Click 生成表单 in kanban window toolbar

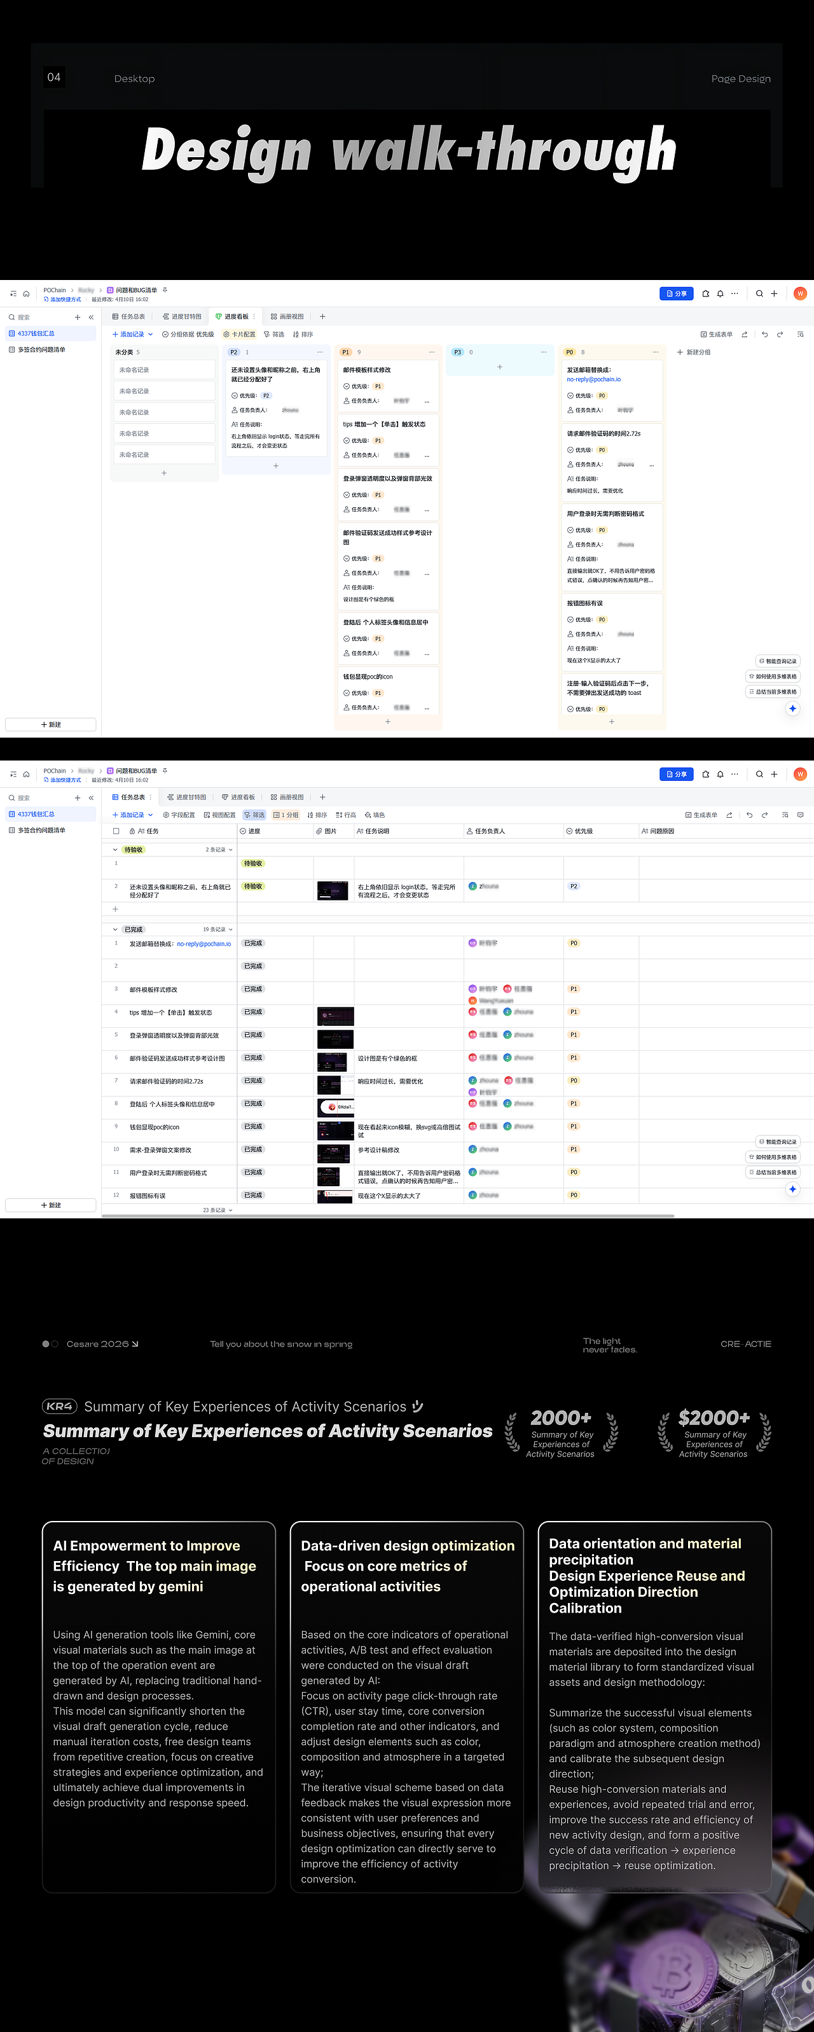(x=717, y=335)
